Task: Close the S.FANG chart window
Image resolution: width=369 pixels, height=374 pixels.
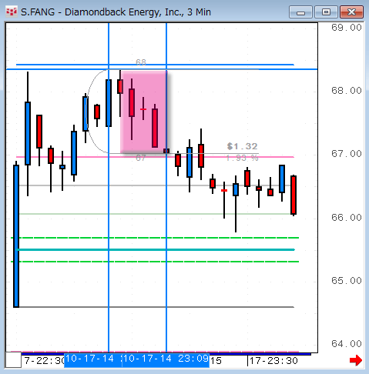Action: click(351, 12)
